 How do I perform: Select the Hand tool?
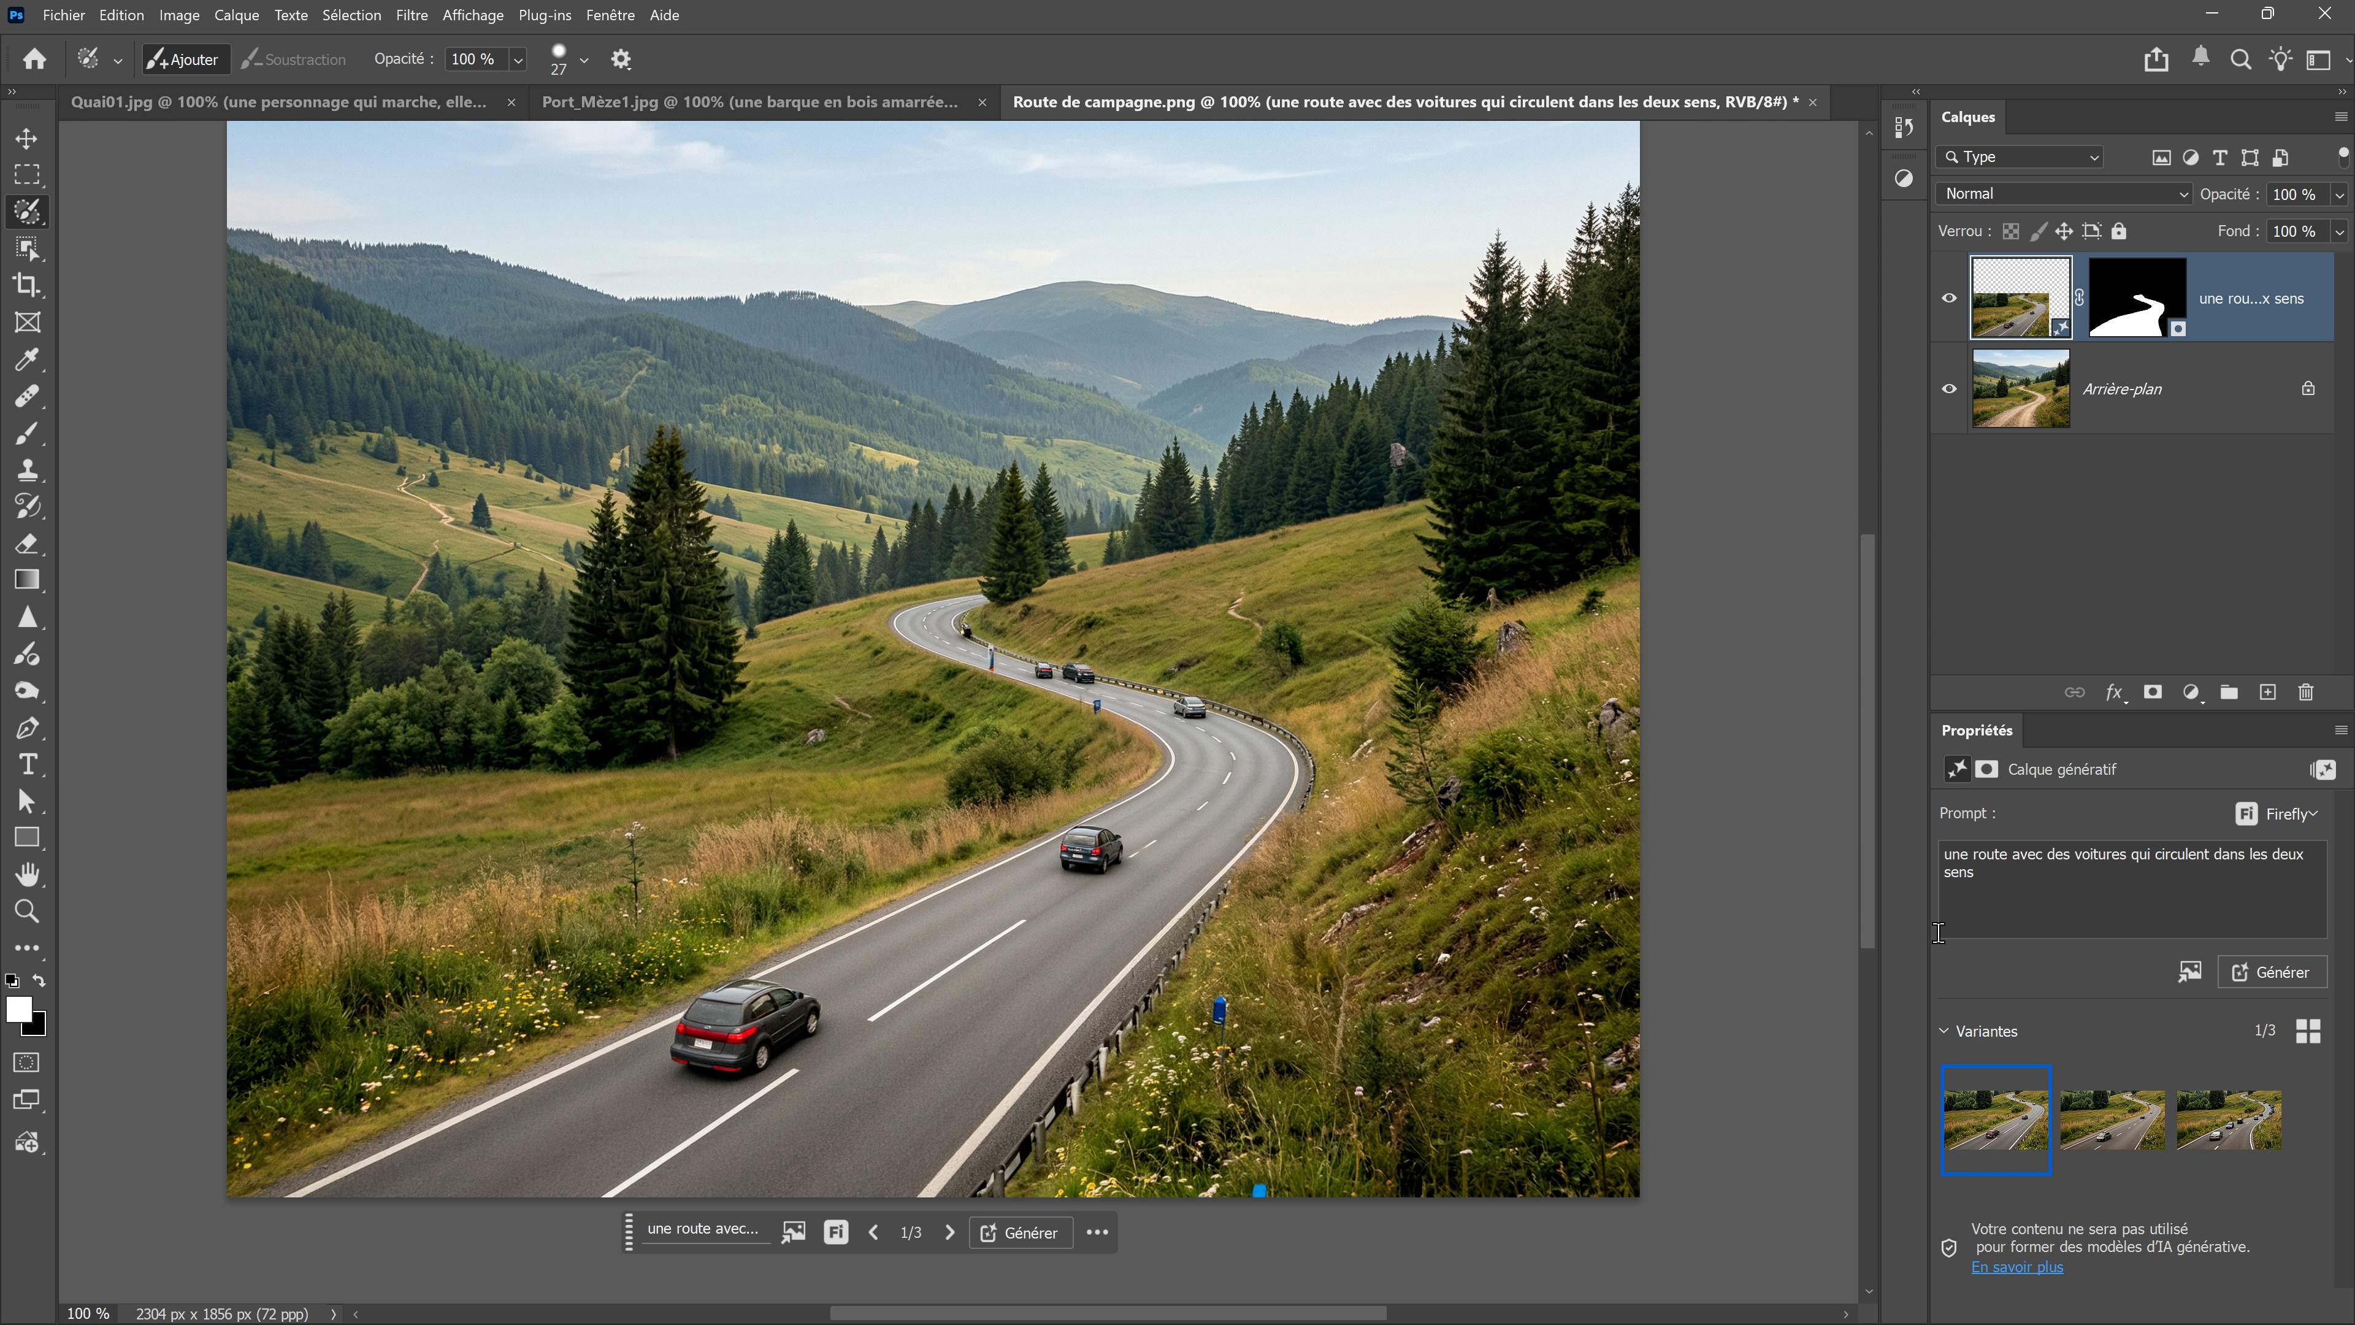tap(28, 875)
